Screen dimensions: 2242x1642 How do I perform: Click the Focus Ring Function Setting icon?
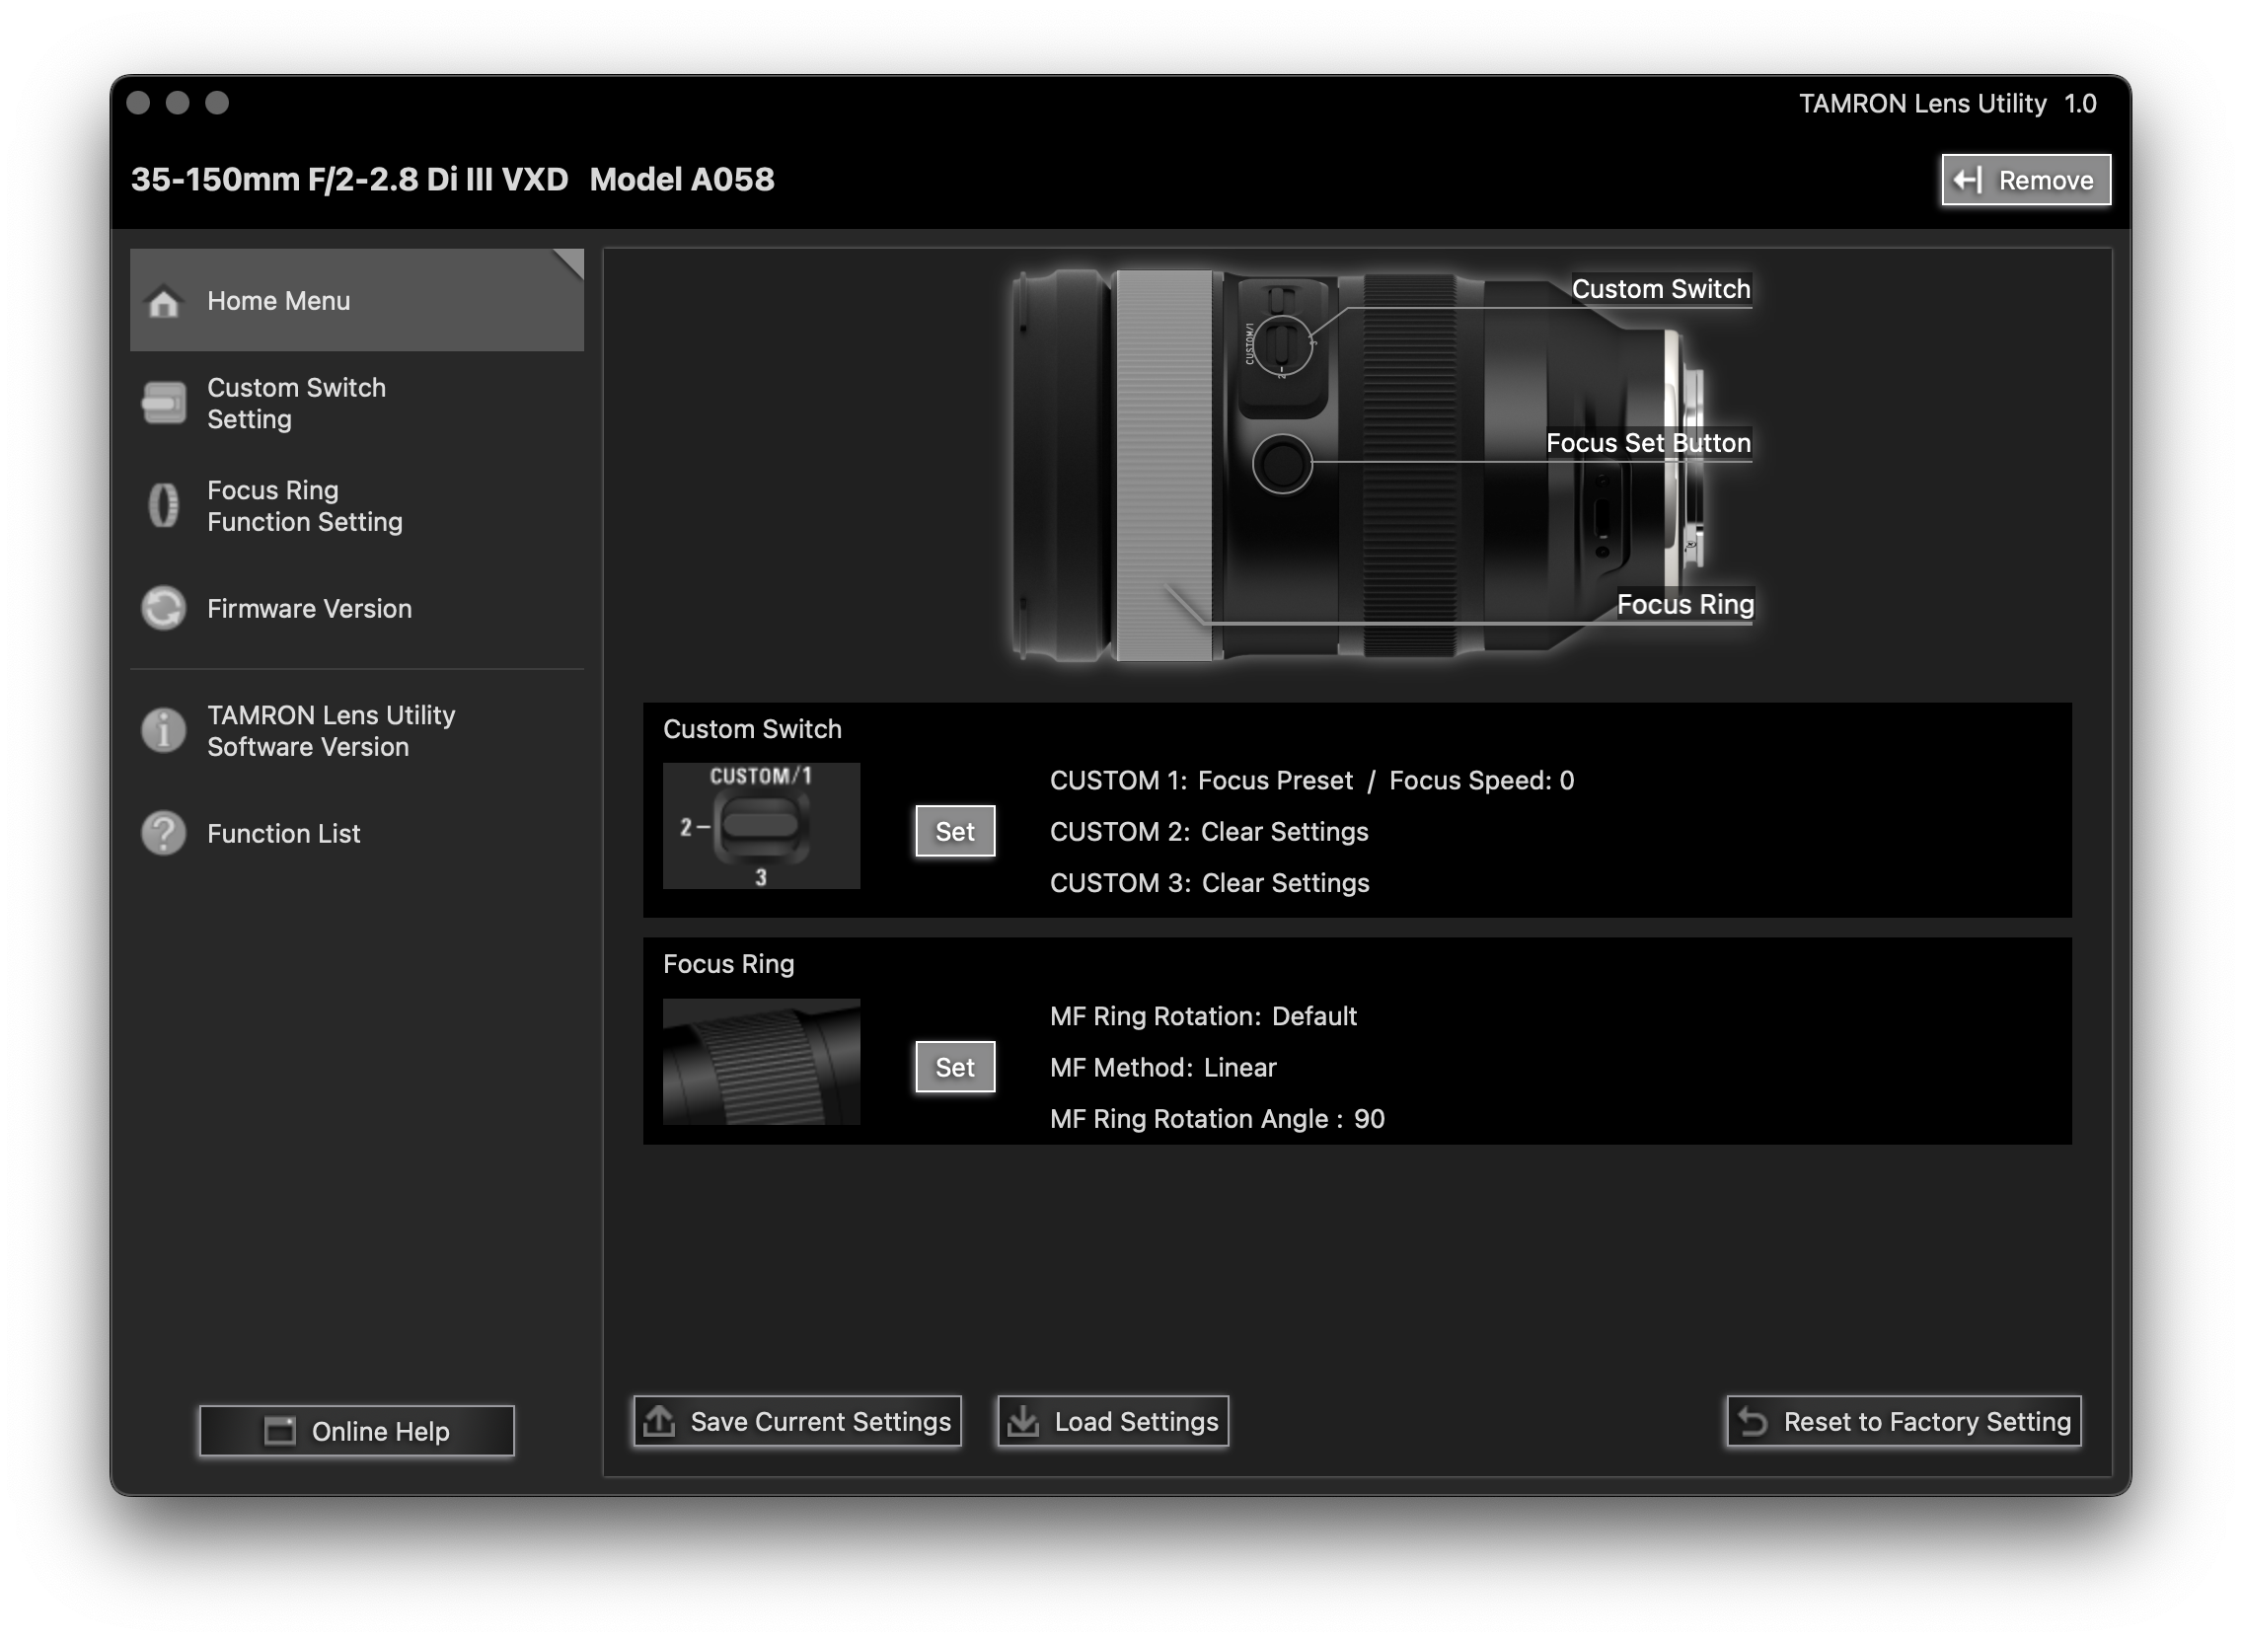[x=164, y=506]
